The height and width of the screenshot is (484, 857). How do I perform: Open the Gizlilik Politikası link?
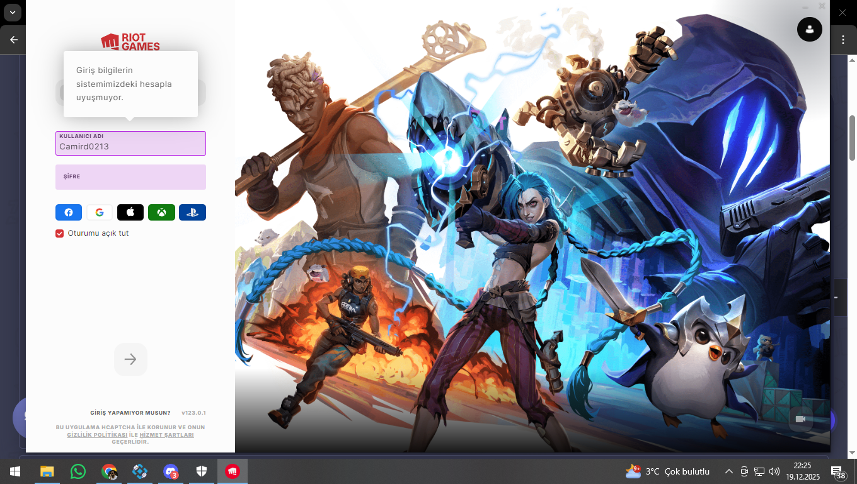pos(97,435)
